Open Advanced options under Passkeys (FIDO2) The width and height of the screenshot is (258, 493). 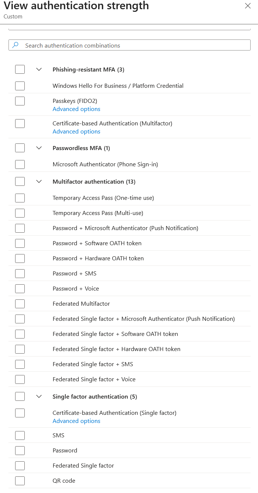coord(76,109)
